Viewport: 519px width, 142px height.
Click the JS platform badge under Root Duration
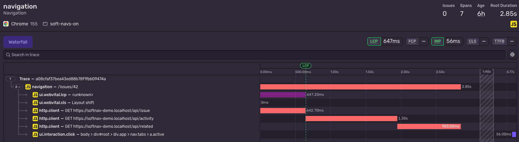point(514,24)
